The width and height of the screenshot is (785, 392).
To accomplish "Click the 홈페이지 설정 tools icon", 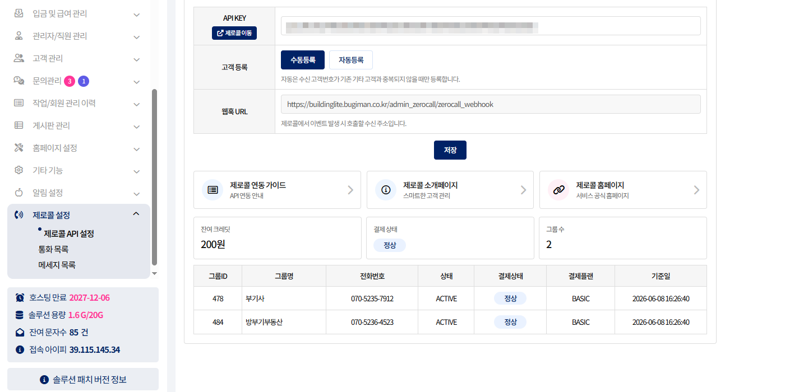I will coord(19,148).
